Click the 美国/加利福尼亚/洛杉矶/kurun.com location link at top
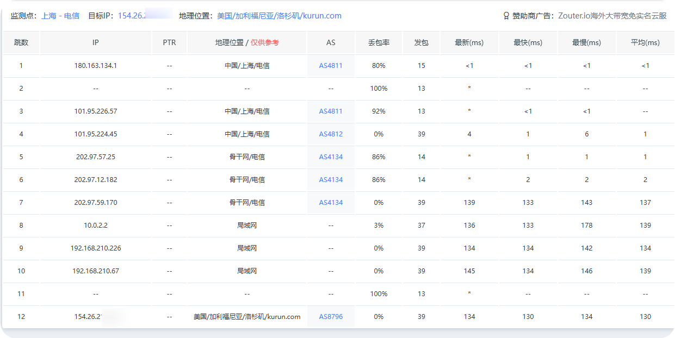Screen dimensions: 675x338 (279, 16)
